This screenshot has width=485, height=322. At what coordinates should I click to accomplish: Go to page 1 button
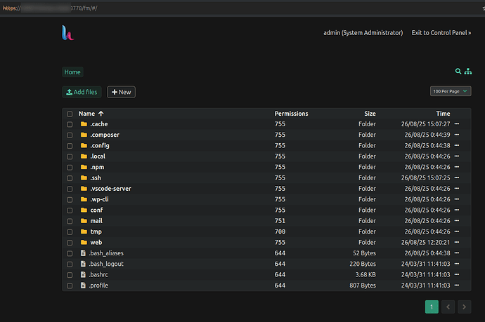[x=432, y=307]
